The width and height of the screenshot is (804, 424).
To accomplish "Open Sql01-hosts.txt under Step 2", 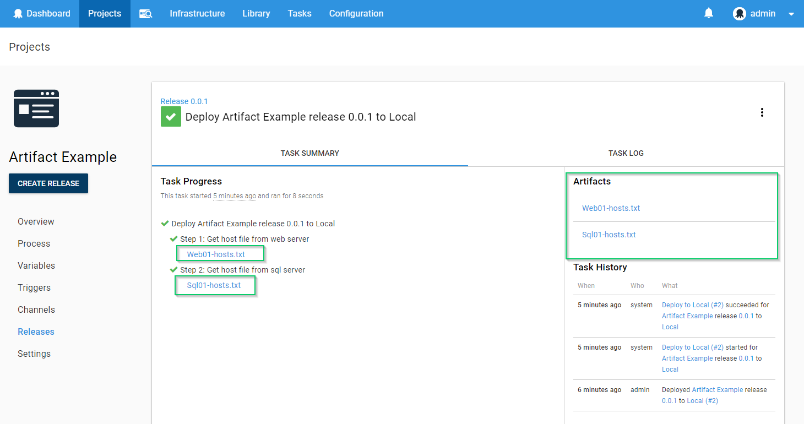I will (214, 285).
